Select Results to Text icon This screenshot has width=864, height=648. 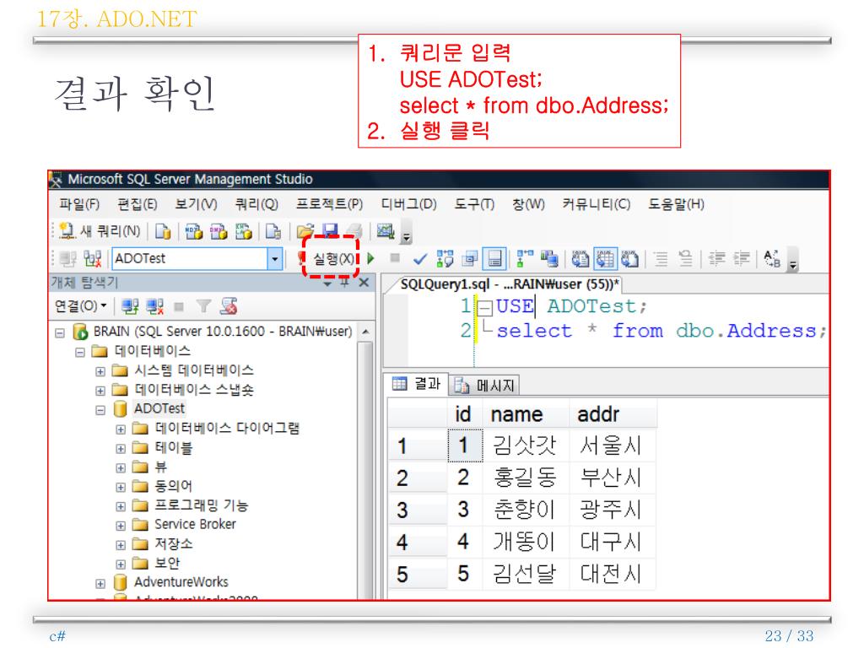pos(580,258)
